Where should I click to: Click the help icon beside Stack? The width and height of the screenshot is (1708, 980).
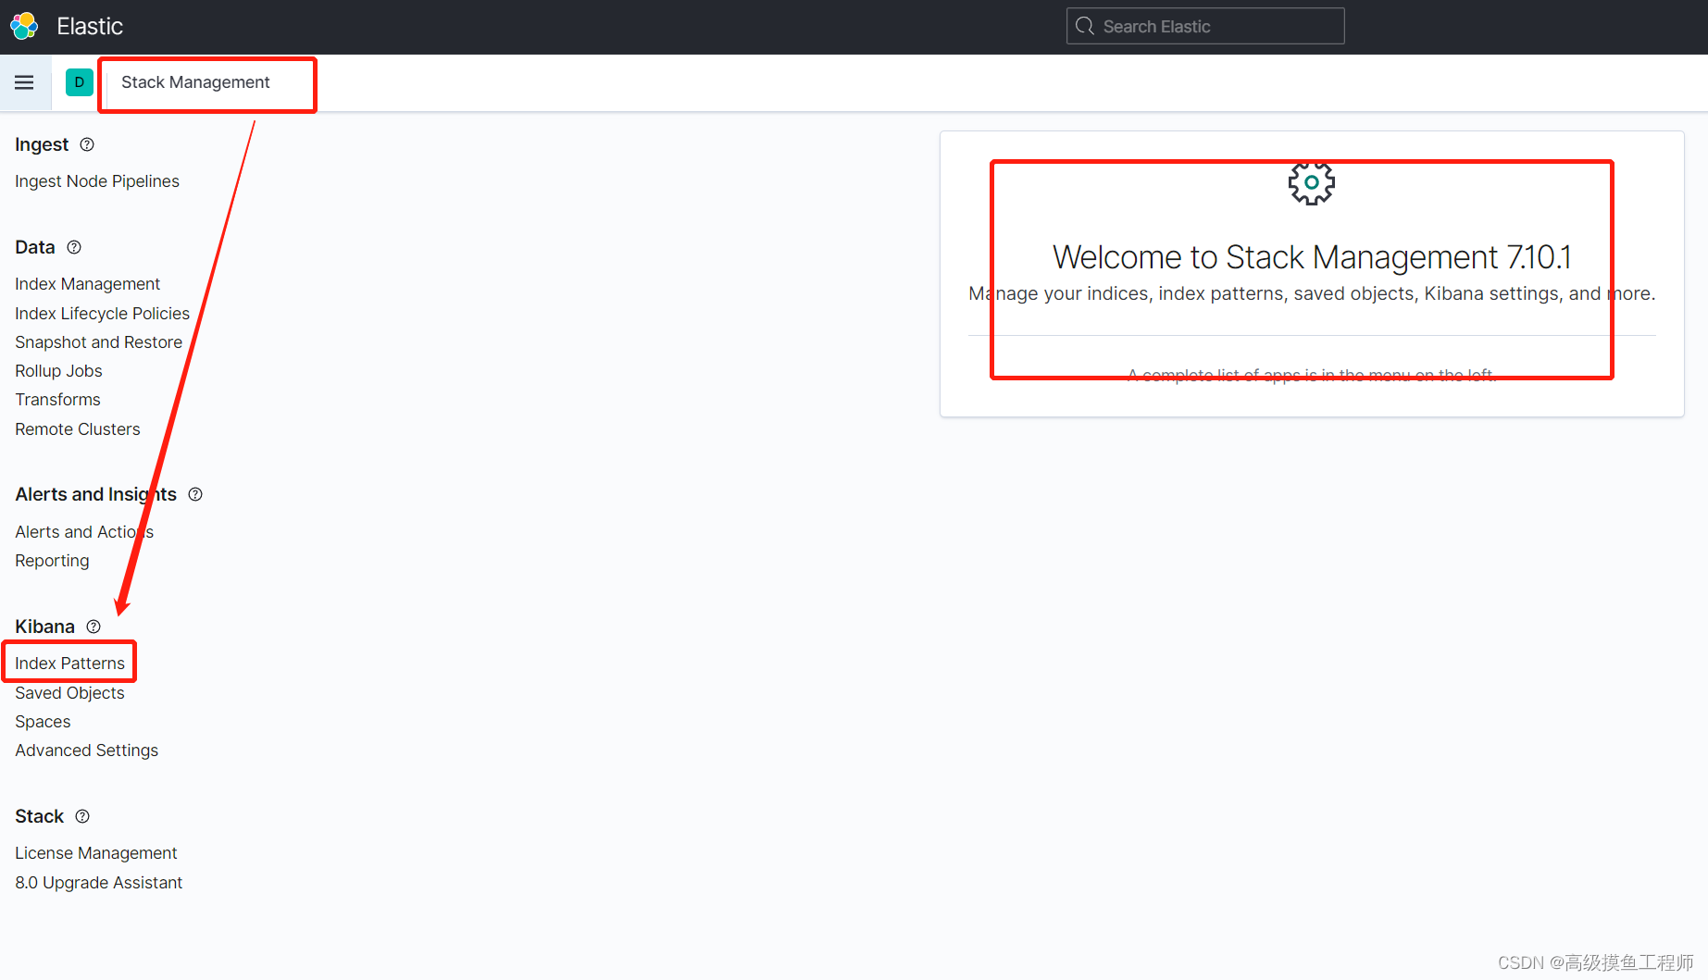pyautogui.click(x=82, y=816)
